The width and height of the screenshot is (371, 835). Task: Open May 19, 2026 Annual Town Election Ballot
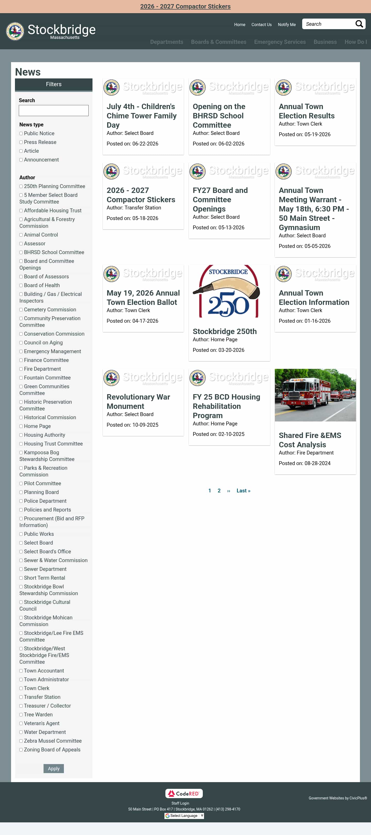143,298
